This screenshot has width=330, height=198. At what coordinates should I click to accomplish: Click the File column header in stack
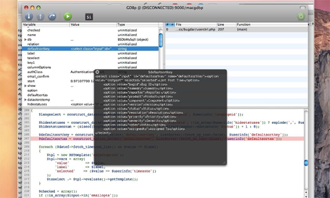tap(196, 24)
